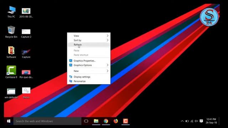Click the muted volume tray icon
This screenshot has width=228, height=128.
click(x=196, y=121)
